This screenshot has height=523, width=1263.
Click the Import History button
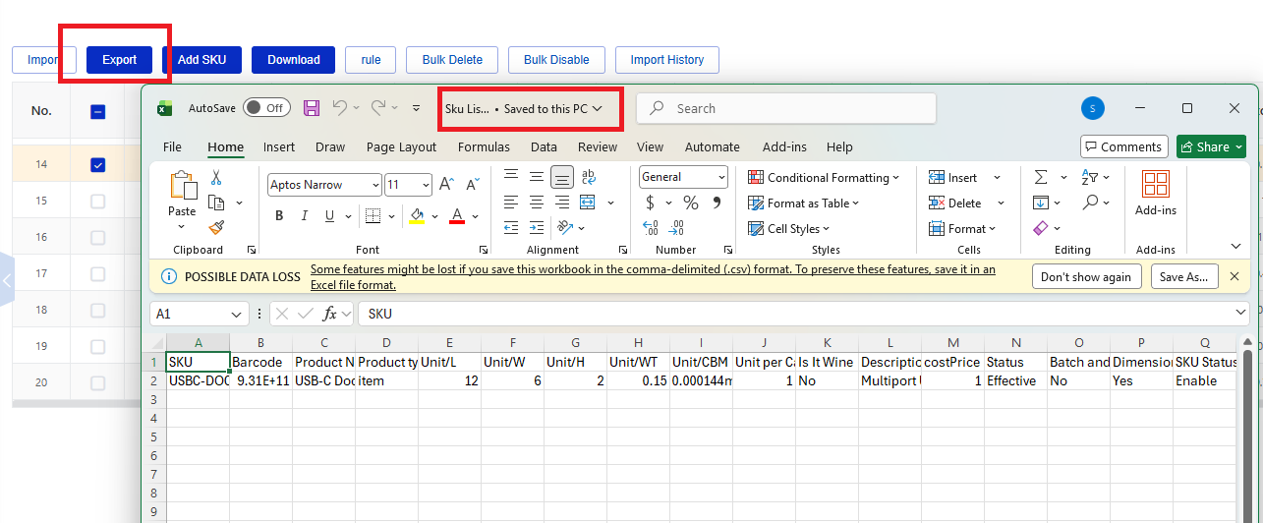pyautogui.click(x=667, y=60)
